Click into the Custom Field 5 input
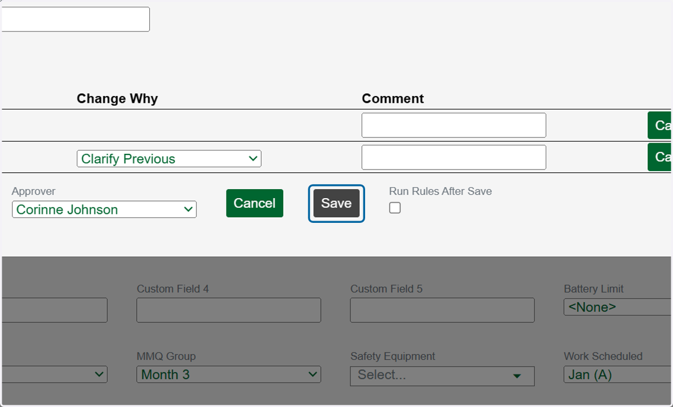The width and height of the screenshot is (673, 407). coord(442,310)
